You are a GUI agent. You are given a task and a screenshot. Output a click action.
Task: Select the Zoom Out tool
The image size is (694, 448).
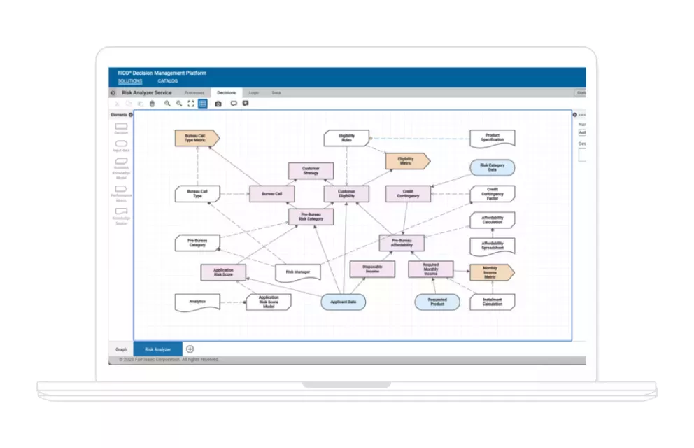(x=178, y=104)
